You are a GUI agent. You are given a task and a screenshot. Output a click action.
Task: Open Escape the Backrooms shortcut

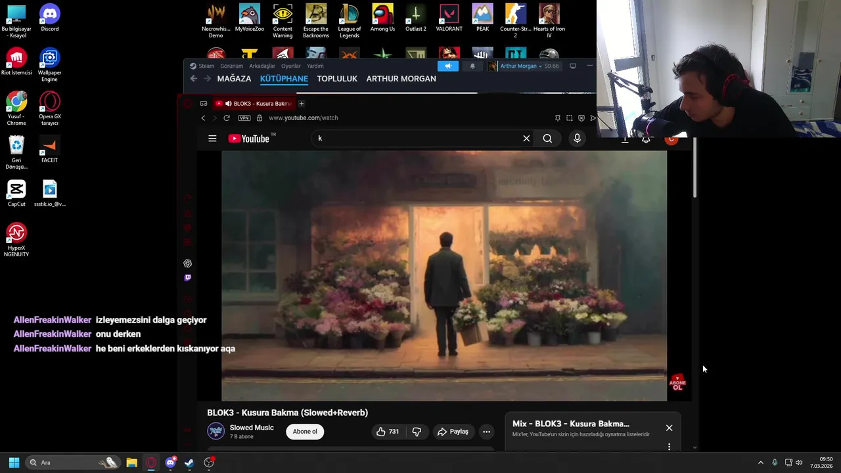[315, 21]
